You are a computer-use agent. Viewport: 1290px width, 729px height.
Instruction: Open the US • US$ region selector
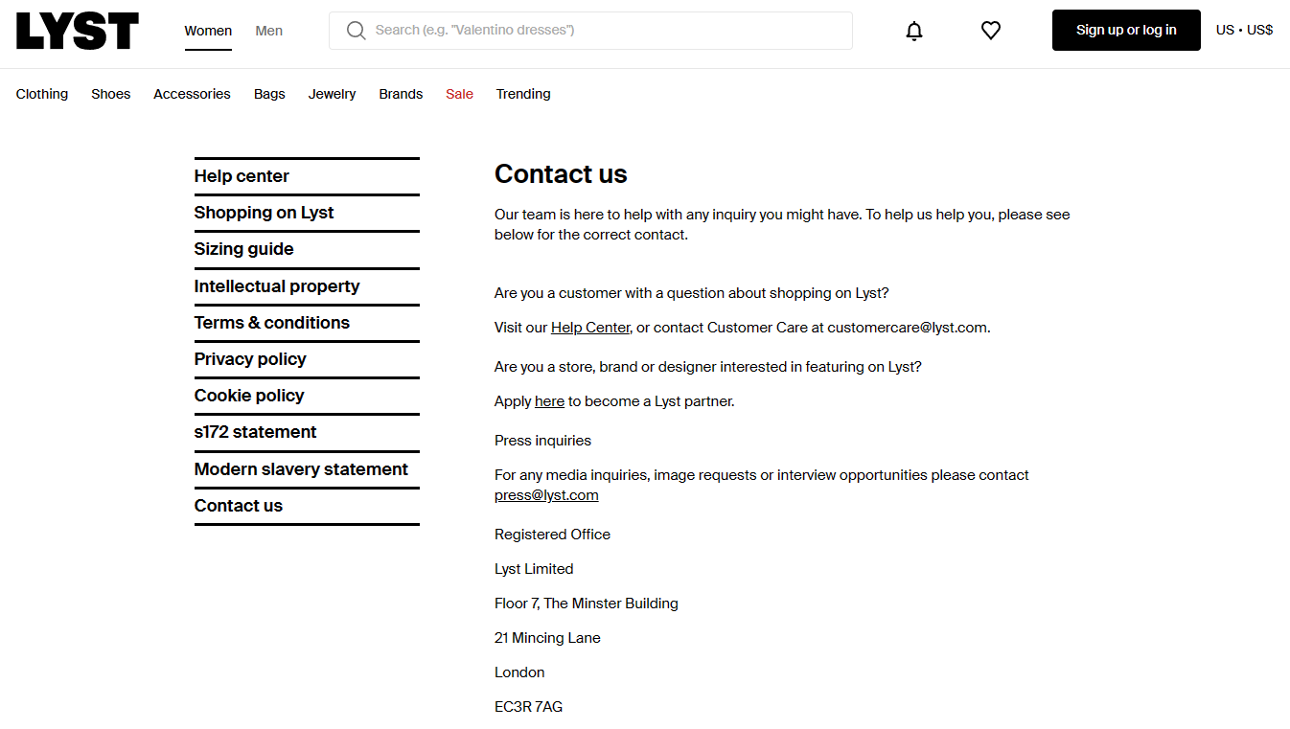[1244, 30]
